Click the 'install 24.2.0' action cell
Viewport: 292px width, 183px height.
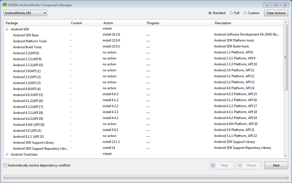[x=111, y=35]
